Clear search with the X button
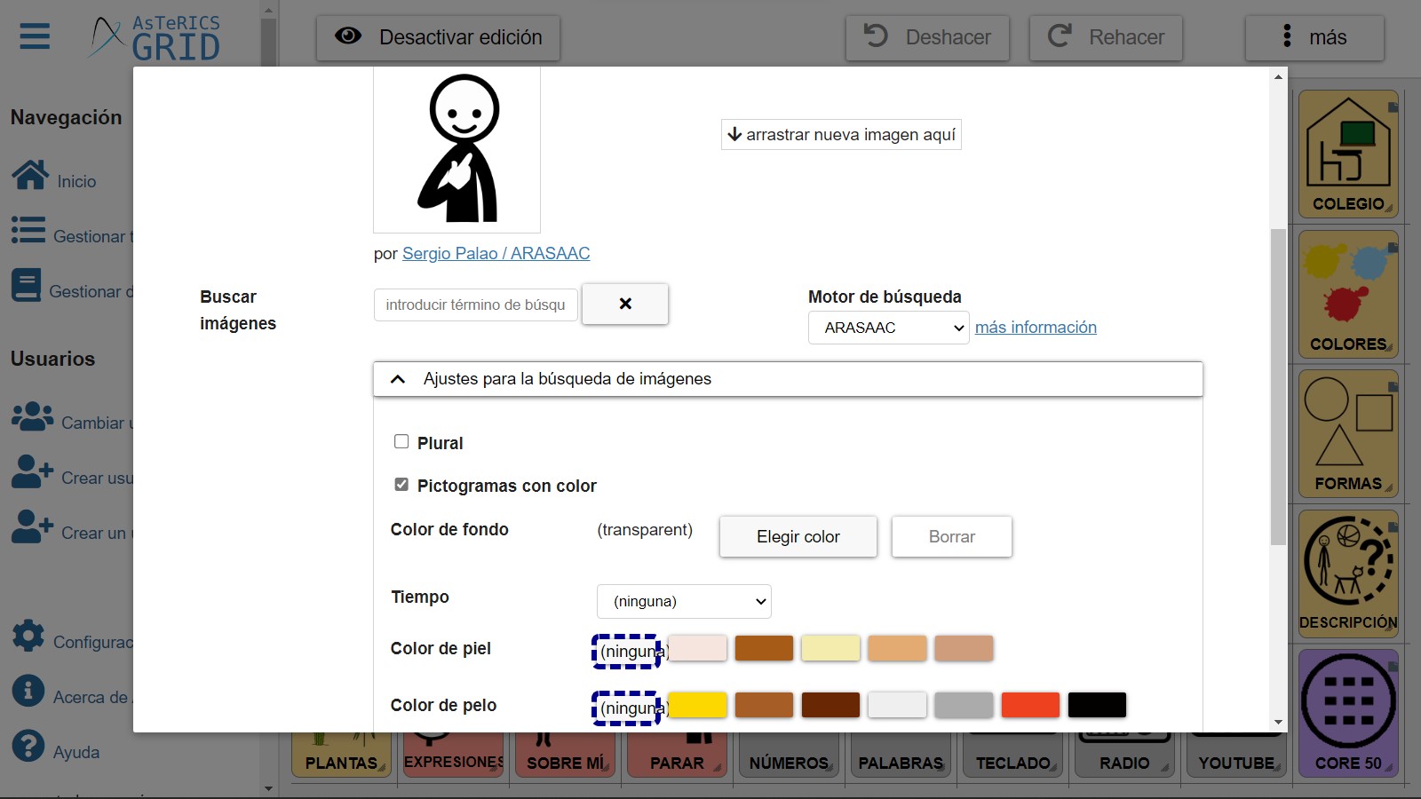 [624, 304]
